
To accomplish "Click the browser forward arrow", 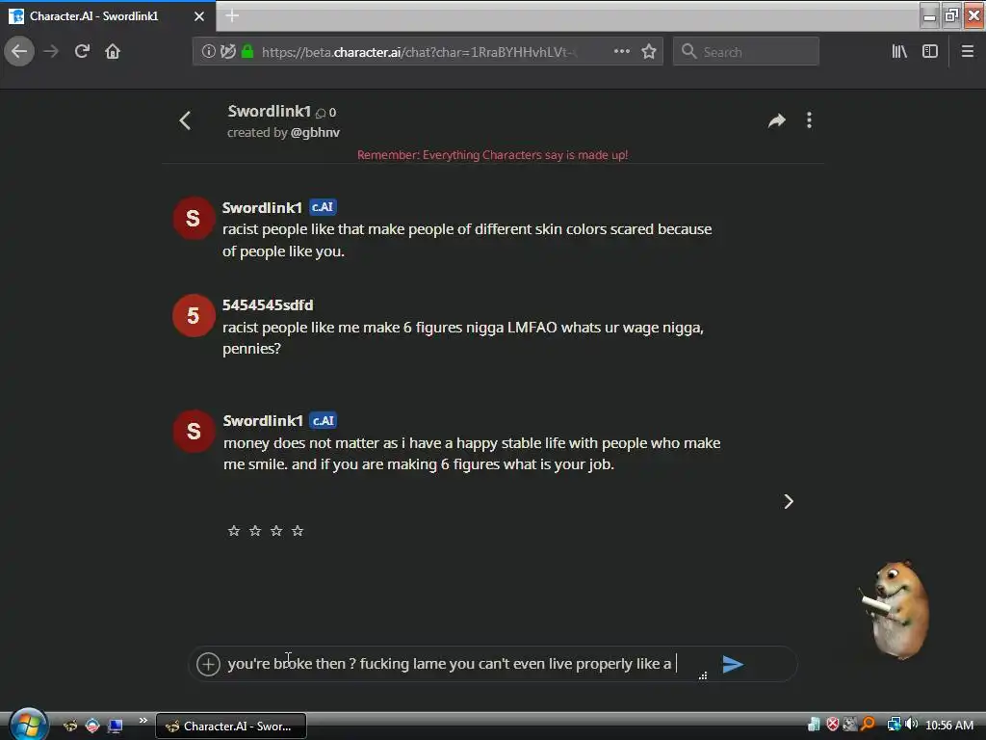I will [x=51, y=52].
